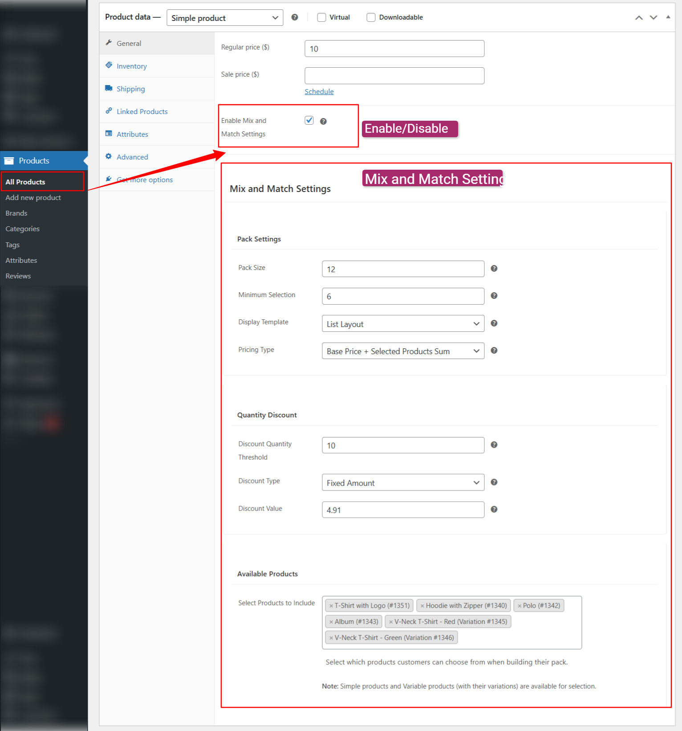Switch to the Advanced tab
This screenshot has height=731, width=682.
157,157
